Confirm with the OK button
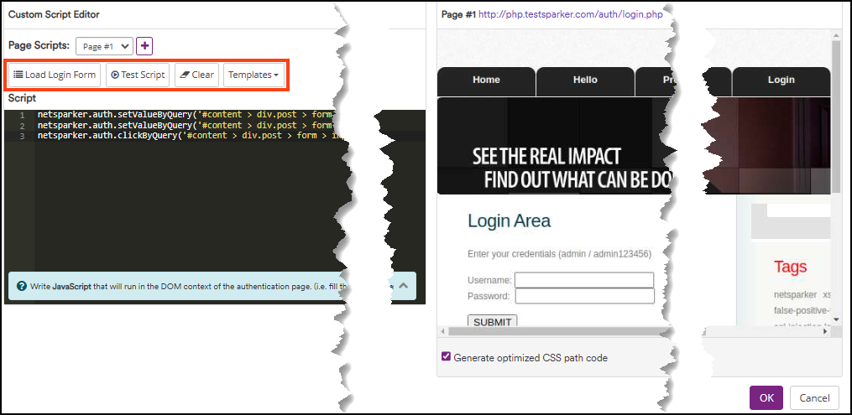Image resolution: width=852 pixels, height=415 pixels. pos(766,398)
